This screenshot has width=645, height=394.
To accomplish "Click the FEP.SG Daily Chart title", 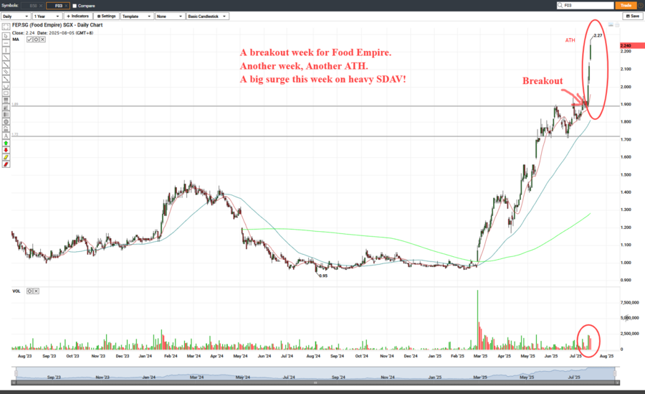I will coord(57,25).
